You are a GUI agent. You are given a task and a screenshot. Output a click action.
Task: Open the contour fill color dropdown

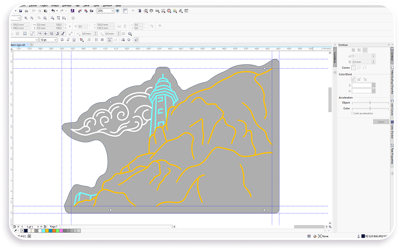(374, 91)
